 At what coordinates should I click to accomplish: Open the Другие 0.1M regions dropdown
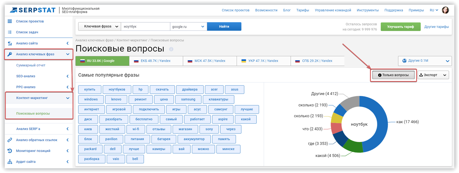click(425, 61)
